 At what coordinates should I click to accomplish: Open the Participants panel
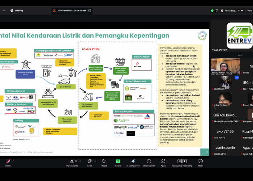[x=72, y=163]
